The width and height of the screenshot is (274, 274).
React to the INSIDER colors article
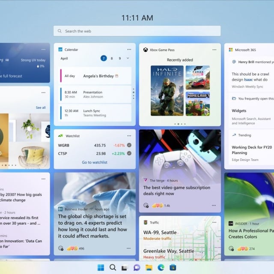pyautogui.click(x=231, y=248)
